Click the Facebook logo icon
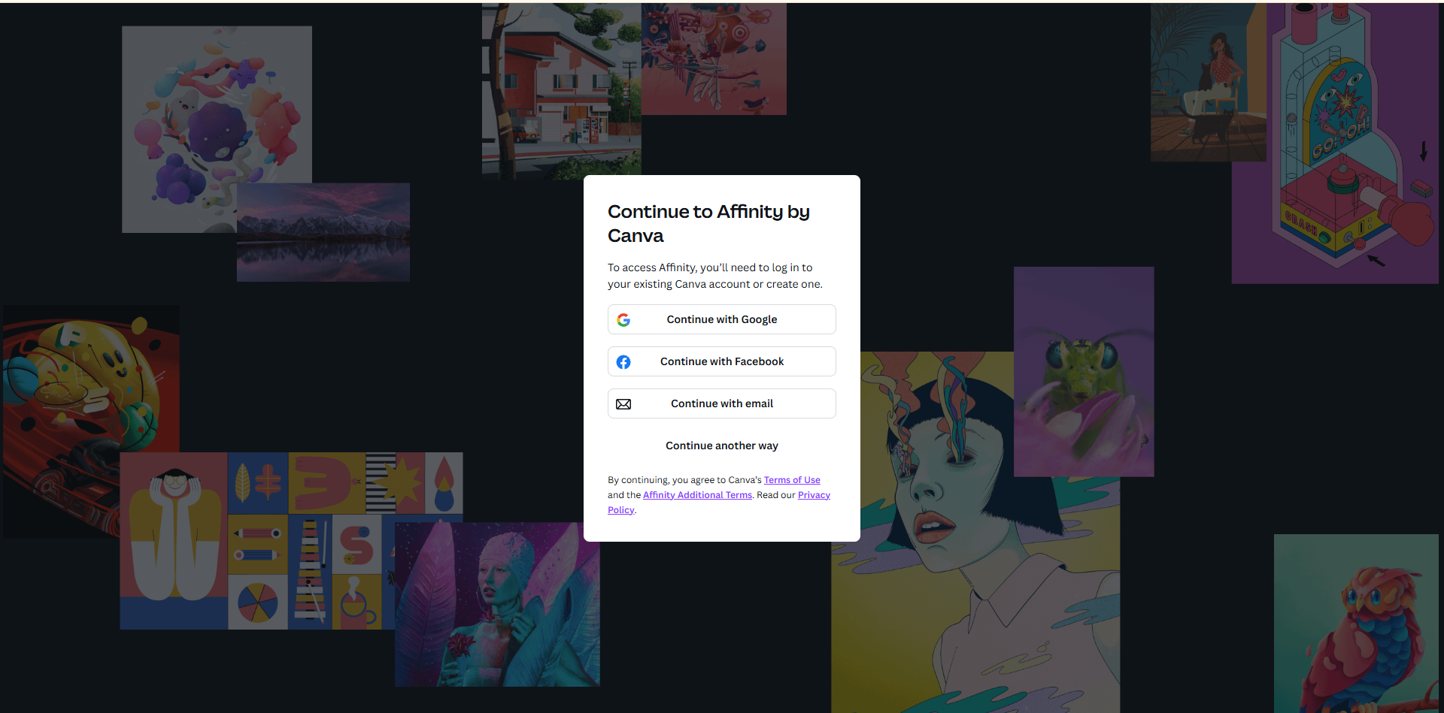The height and width of the screenshot is (713, 1444). (x=623, y=362)
